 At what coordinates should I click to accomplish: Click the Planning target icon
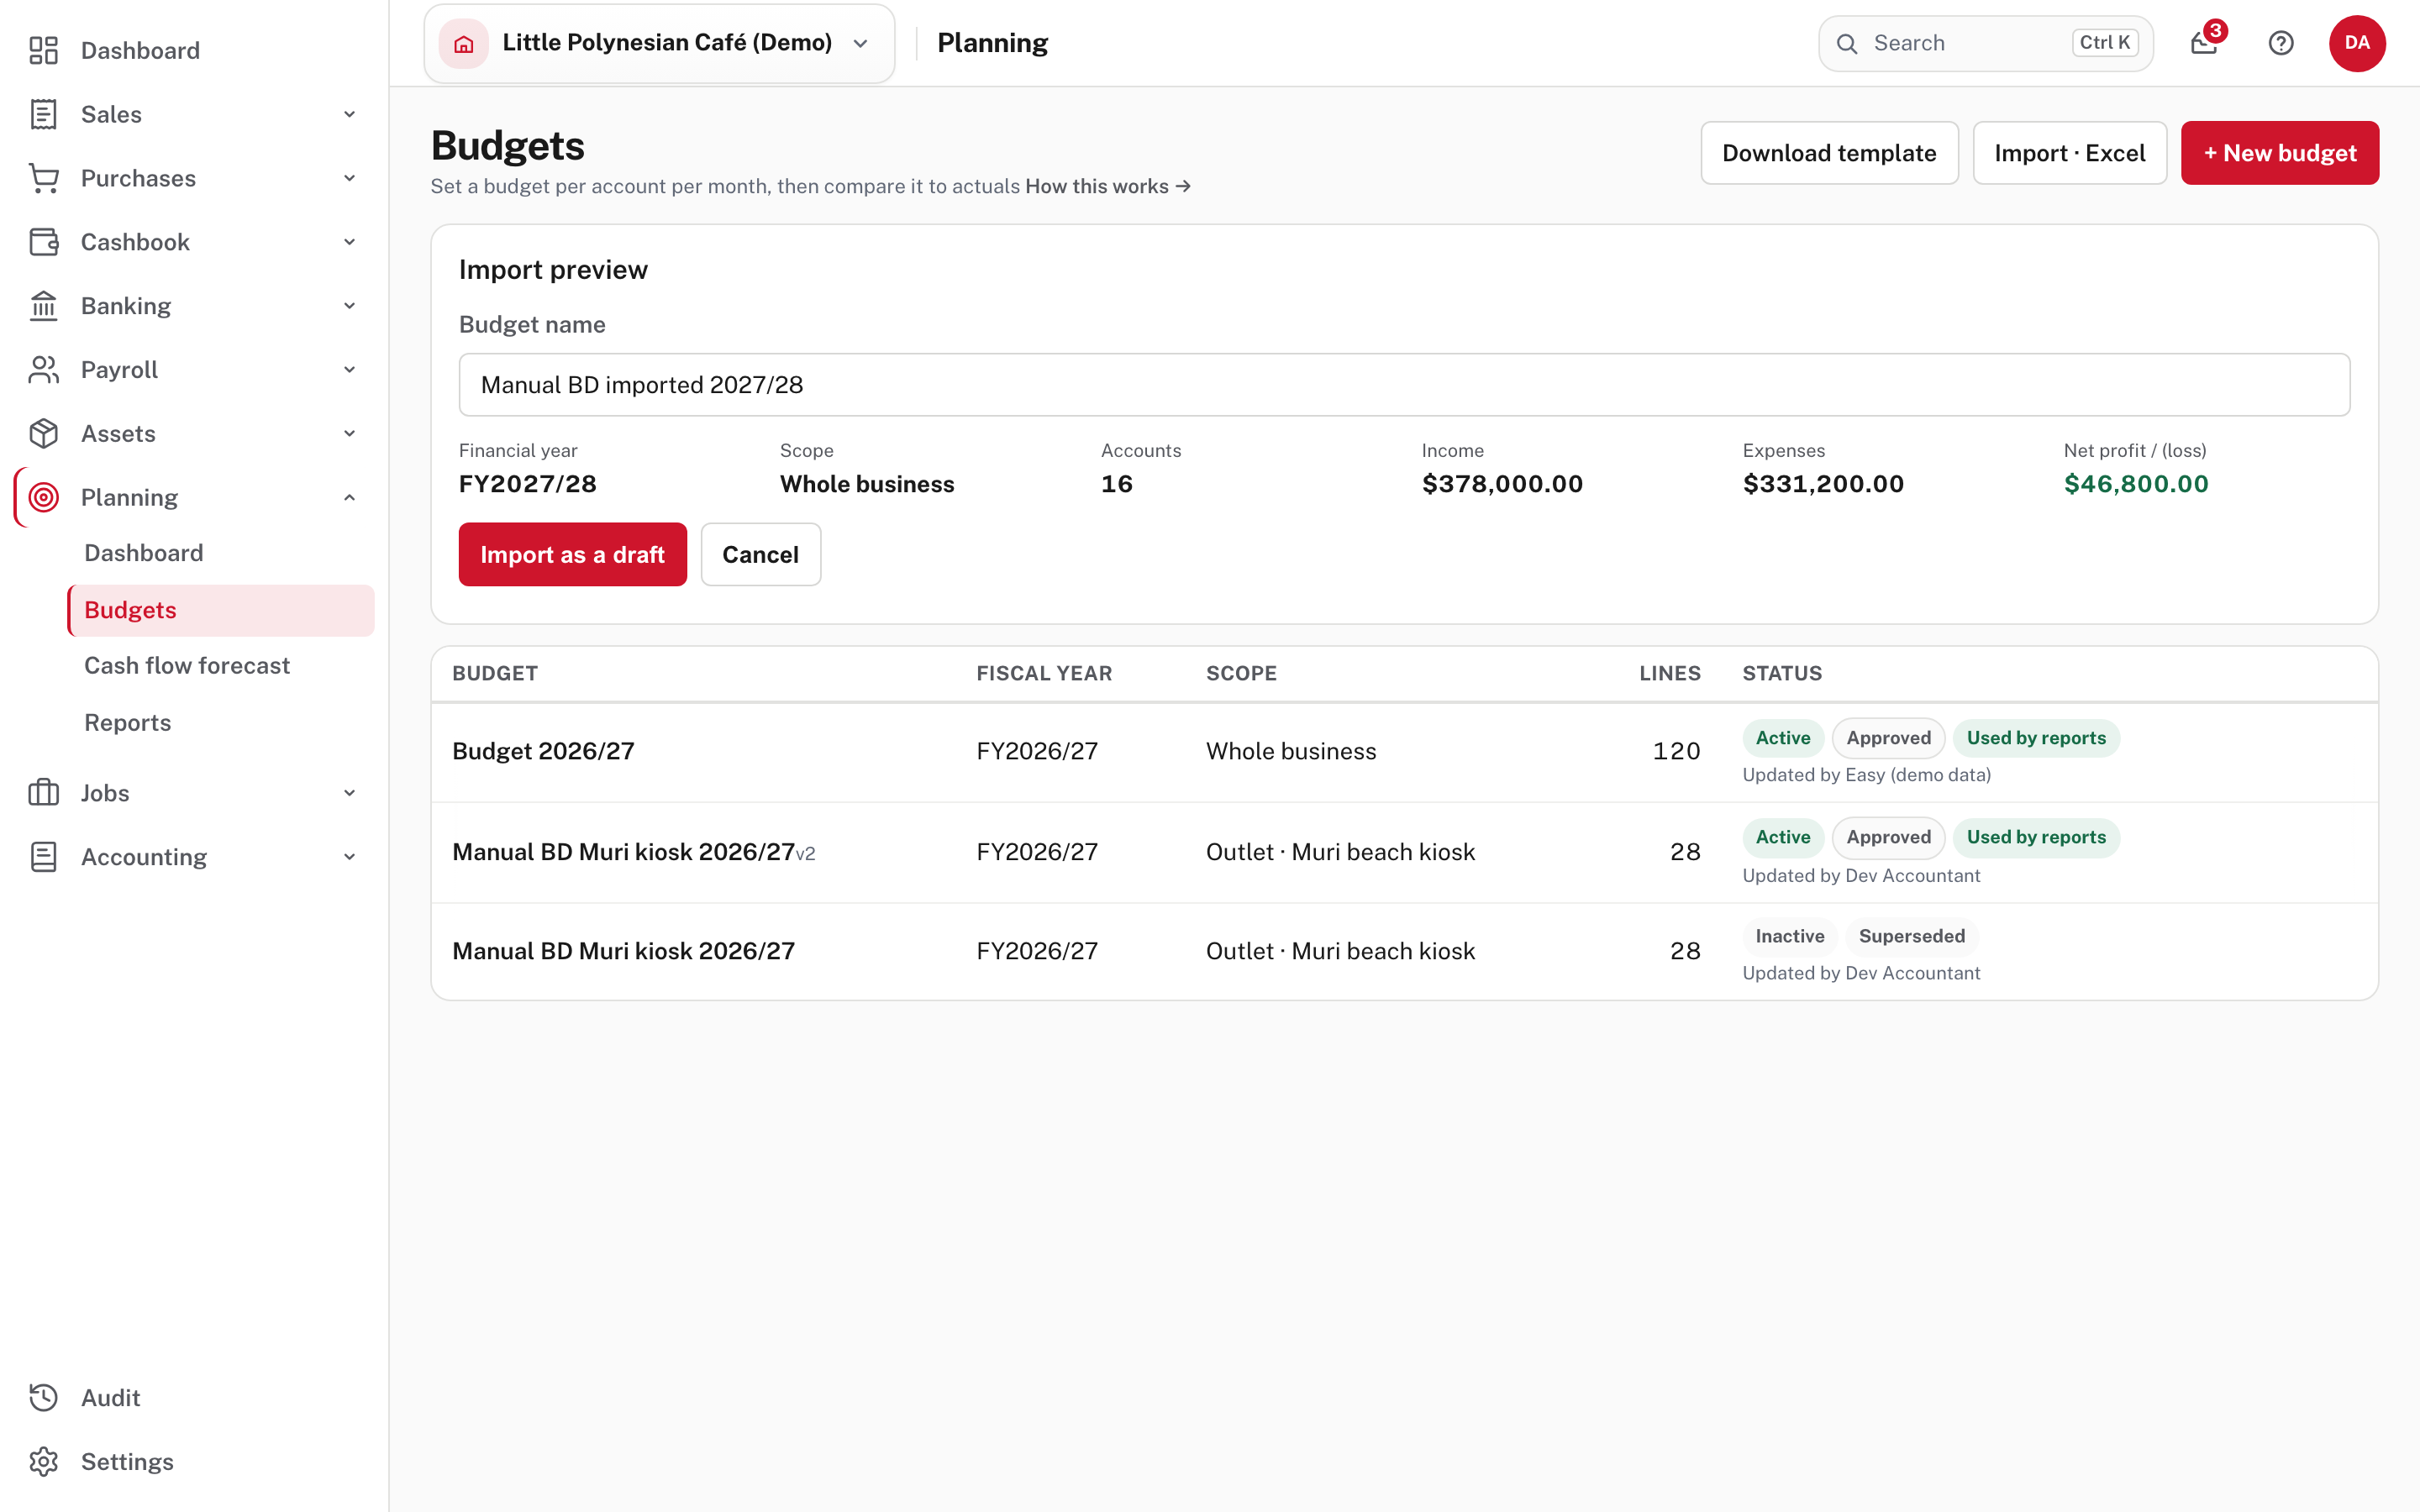click(43, 497)
